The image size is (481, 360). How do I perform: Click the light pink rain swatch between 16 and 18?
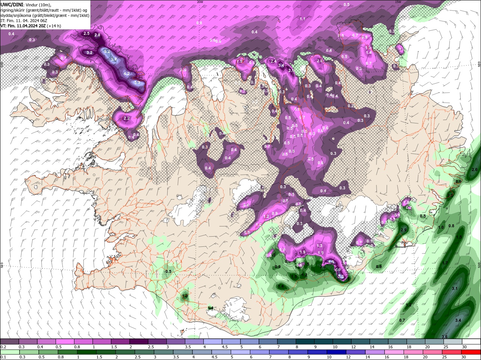point(394,352)
